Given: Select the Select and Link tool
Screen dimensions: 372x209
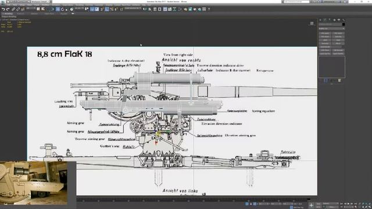Looking at the screenshot, I should (13, 9).
